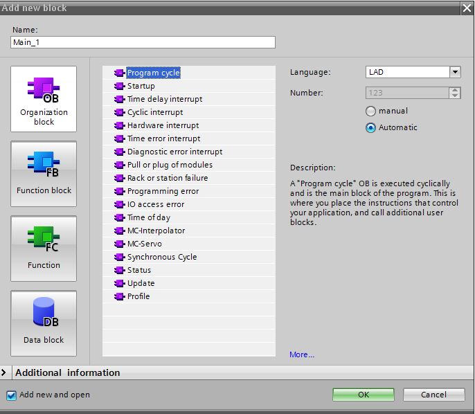Select the manual numbering radio button
Viewport: 475px width, 414px height.
click(370, 111)
